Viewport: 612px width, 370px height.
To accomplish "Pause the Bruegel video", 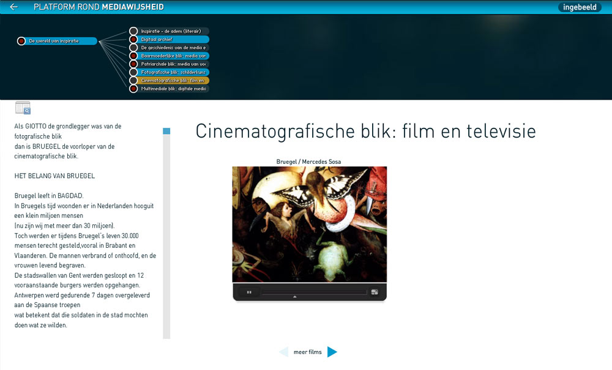I will [x=249, y=292].
